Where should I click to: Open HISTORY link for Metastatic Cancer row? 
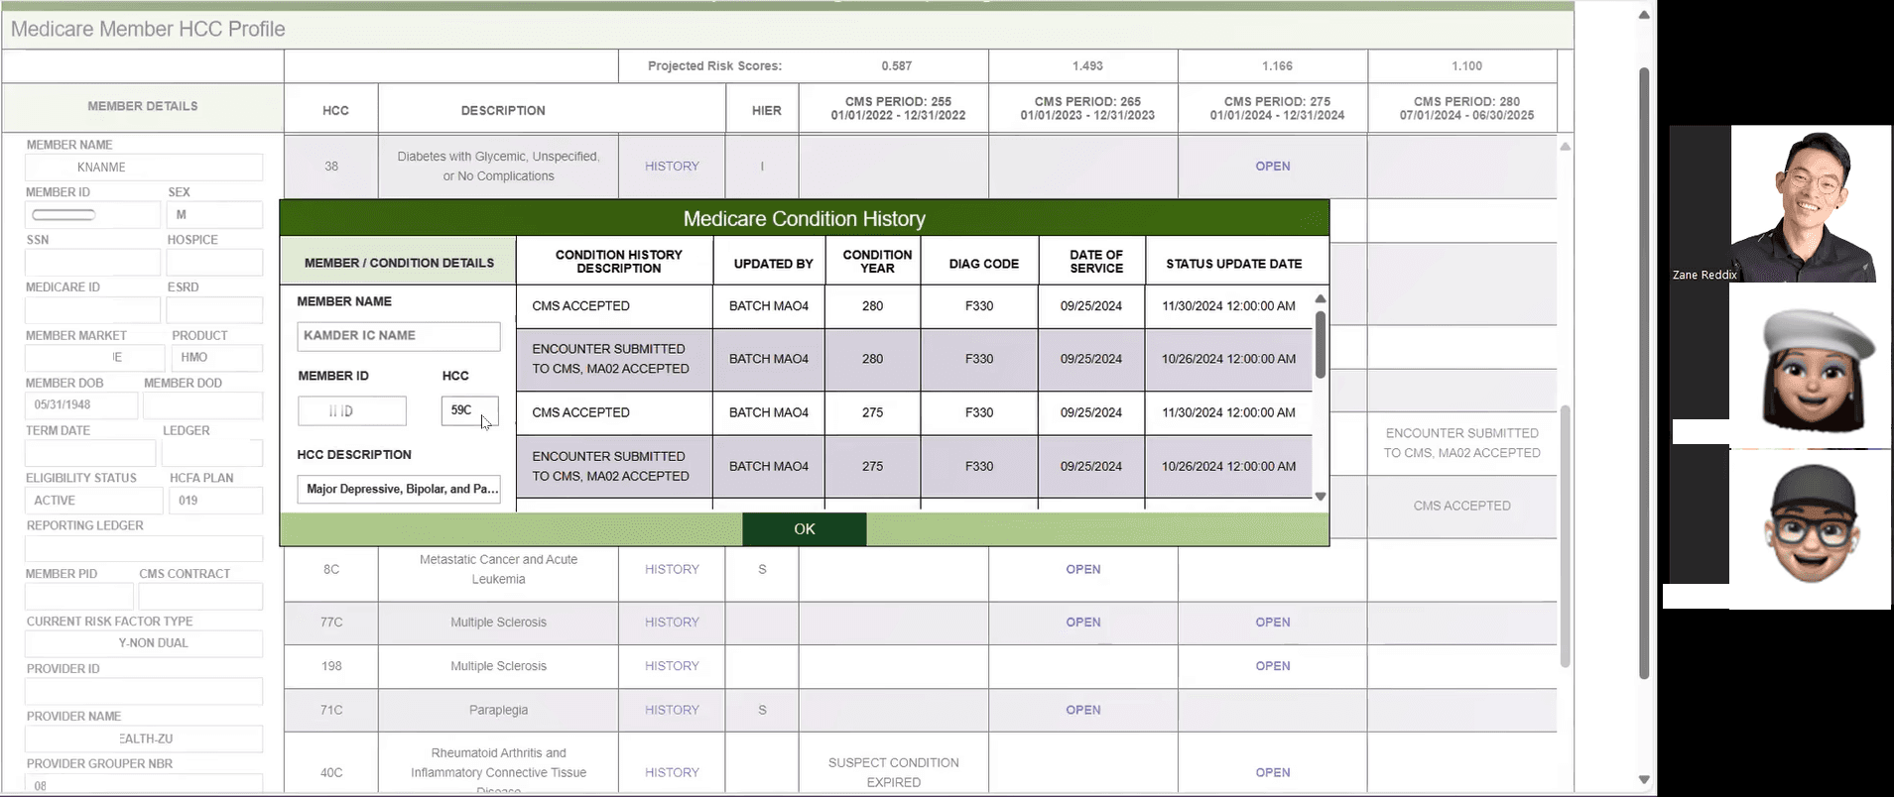(x=672, y=570)
